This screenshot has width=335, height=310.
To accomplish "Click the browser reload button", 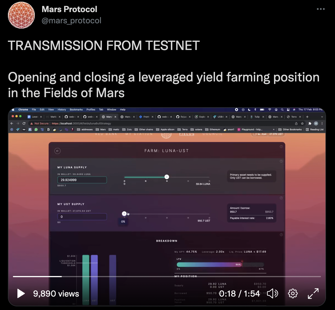I will (24, 123).
